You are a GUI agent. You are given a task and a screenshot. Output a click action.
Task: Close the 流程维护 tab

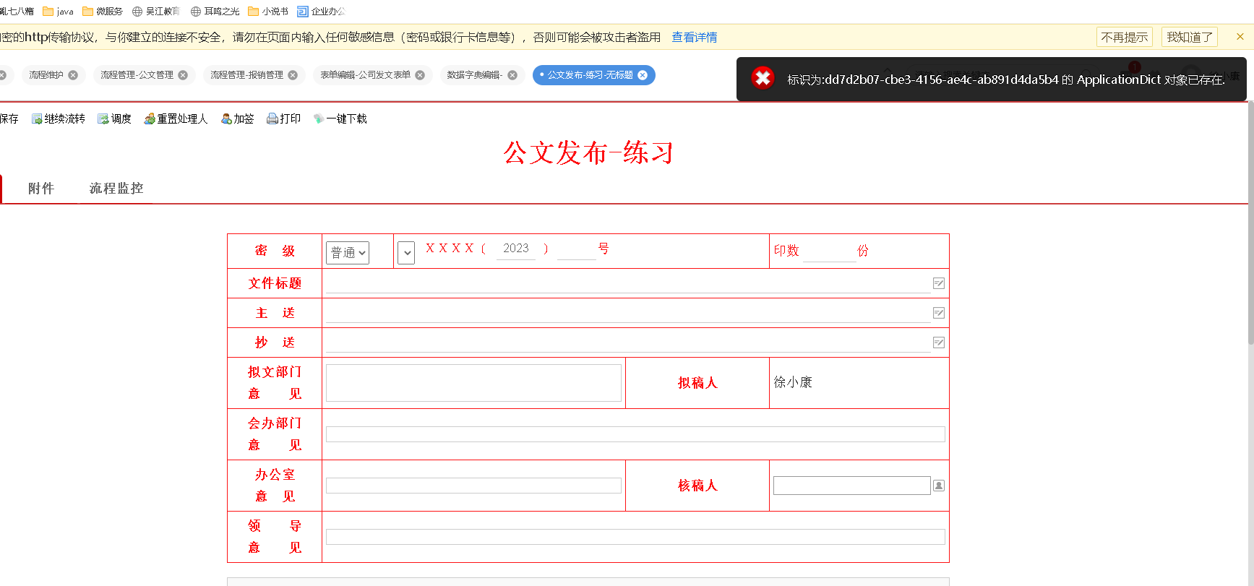coord(73,75)
